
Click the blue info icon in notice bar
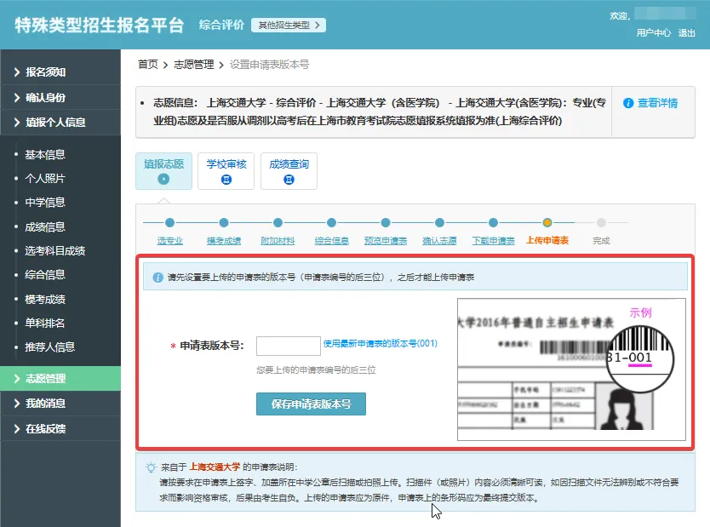[x=157, y=278]
